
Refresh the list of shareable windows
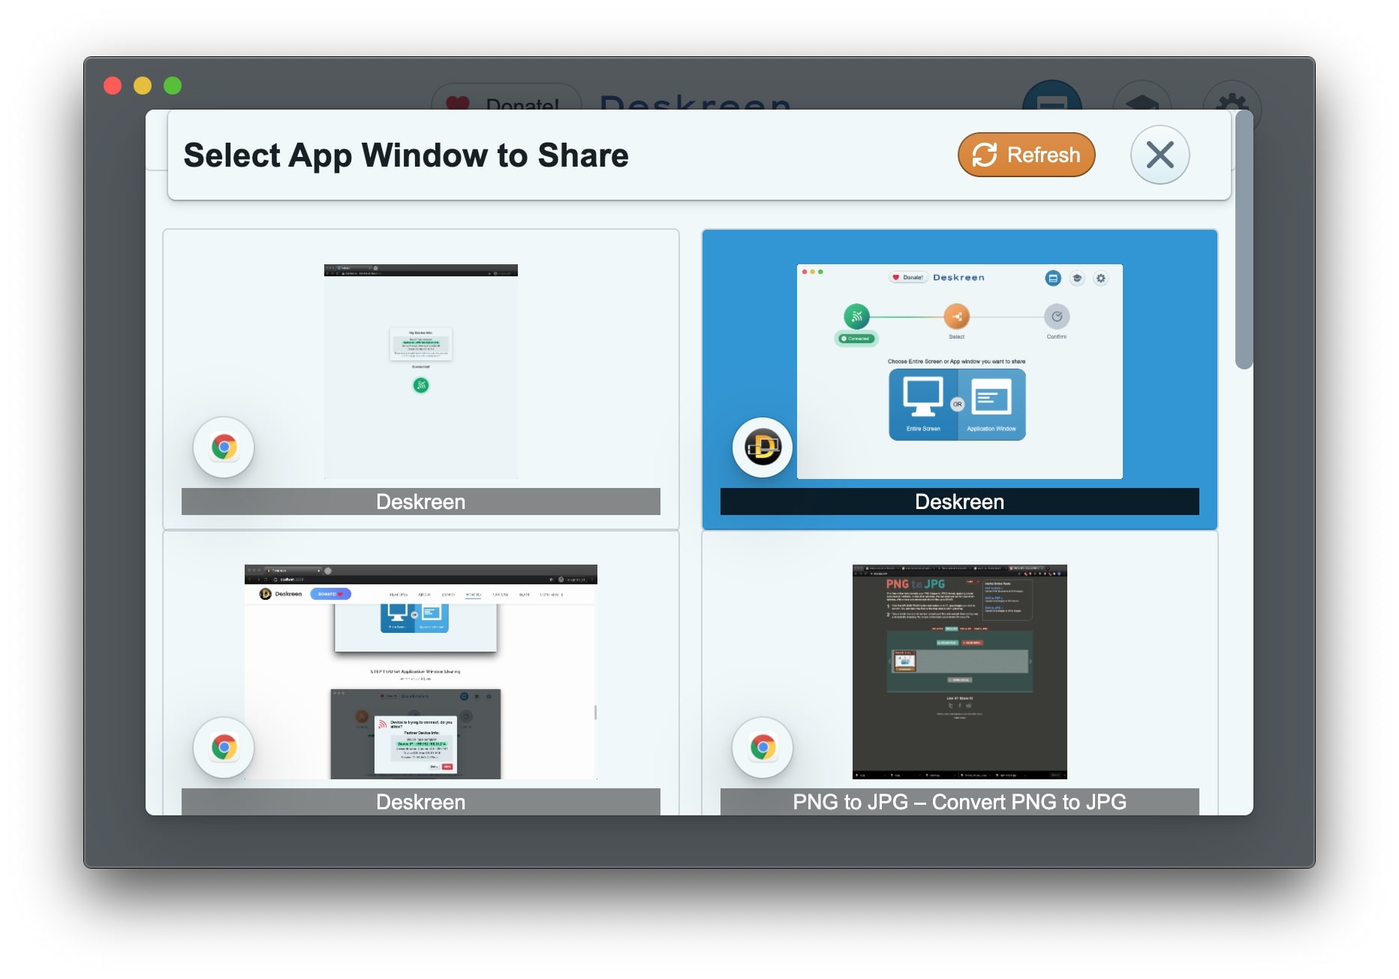pos(1025,155)
